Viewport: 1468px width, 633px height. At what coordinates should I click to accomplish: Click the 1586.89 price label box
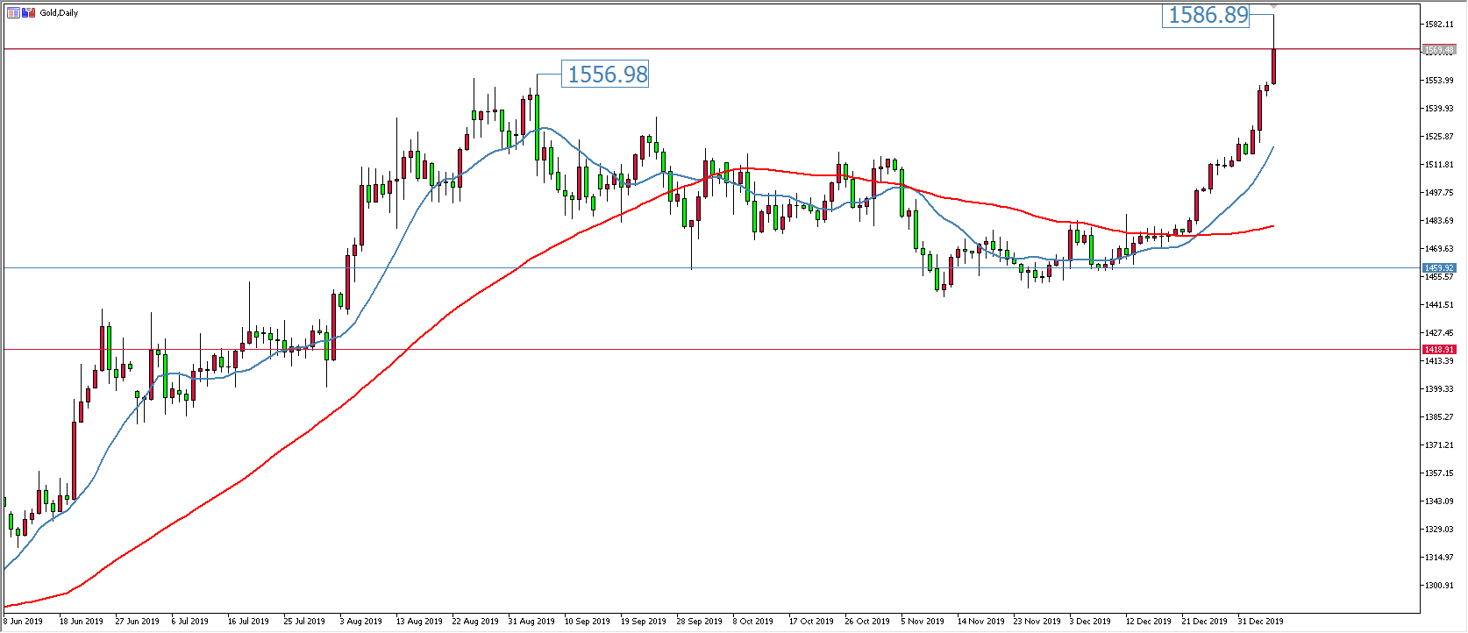tap(1208, 15)
